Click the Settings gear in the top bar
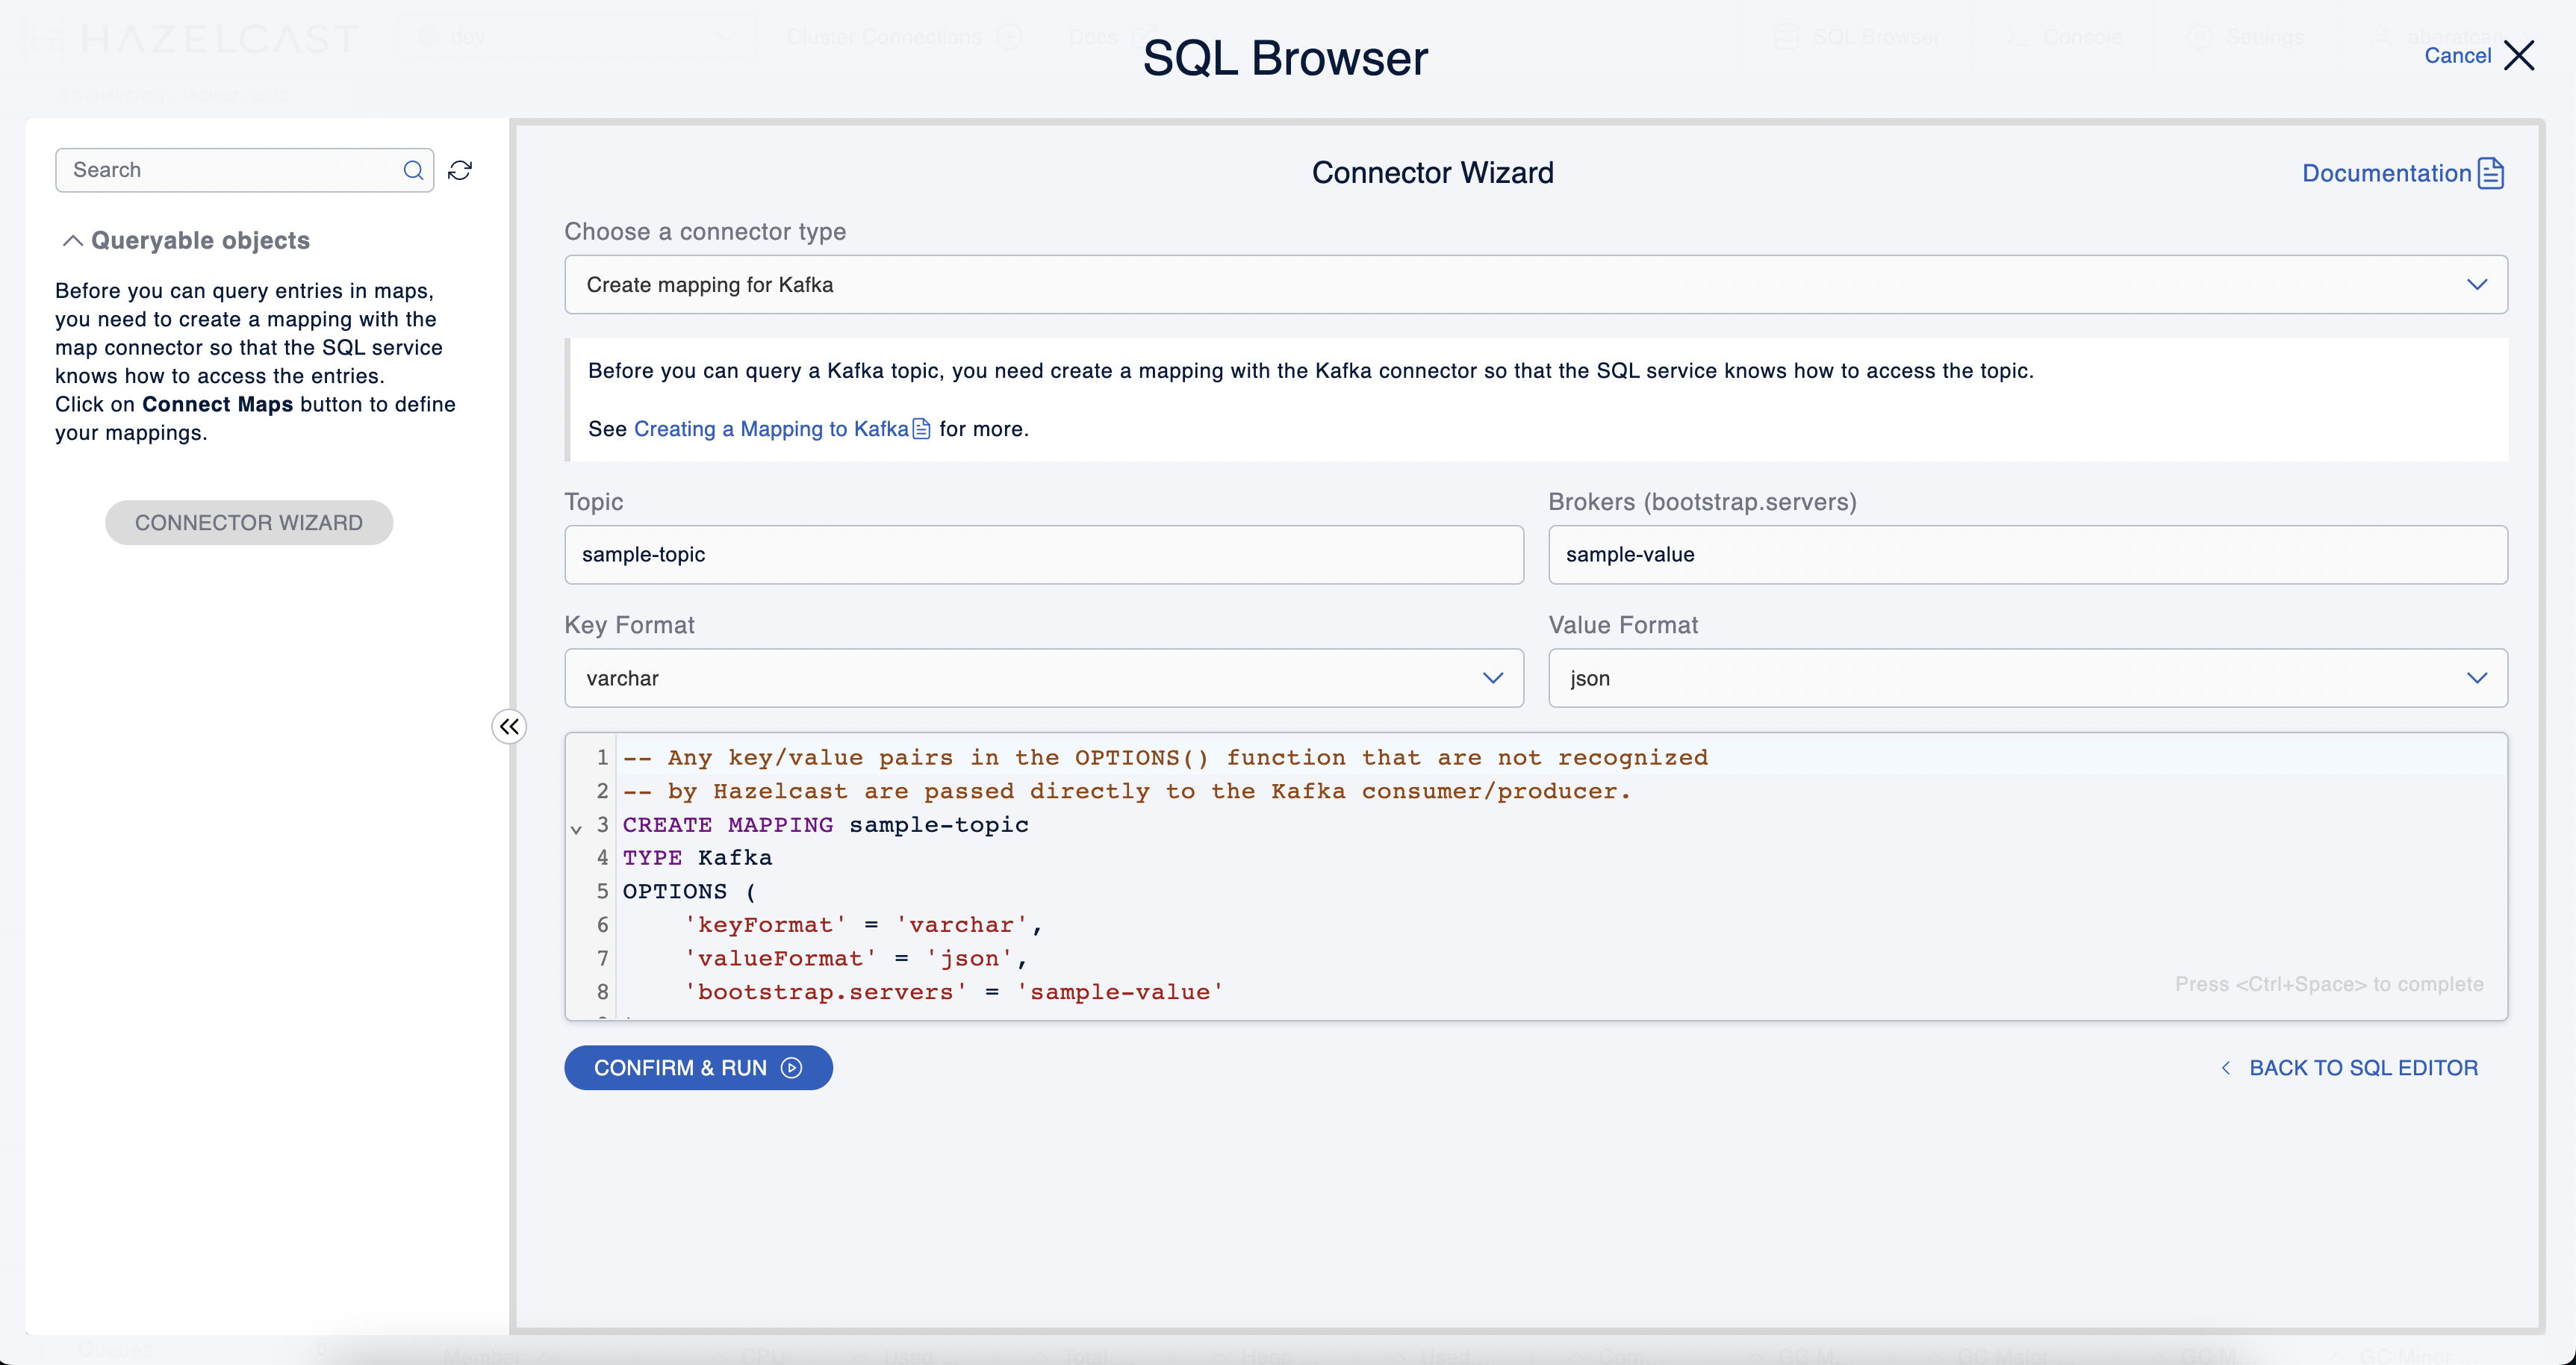 (x=2199, y=37)
